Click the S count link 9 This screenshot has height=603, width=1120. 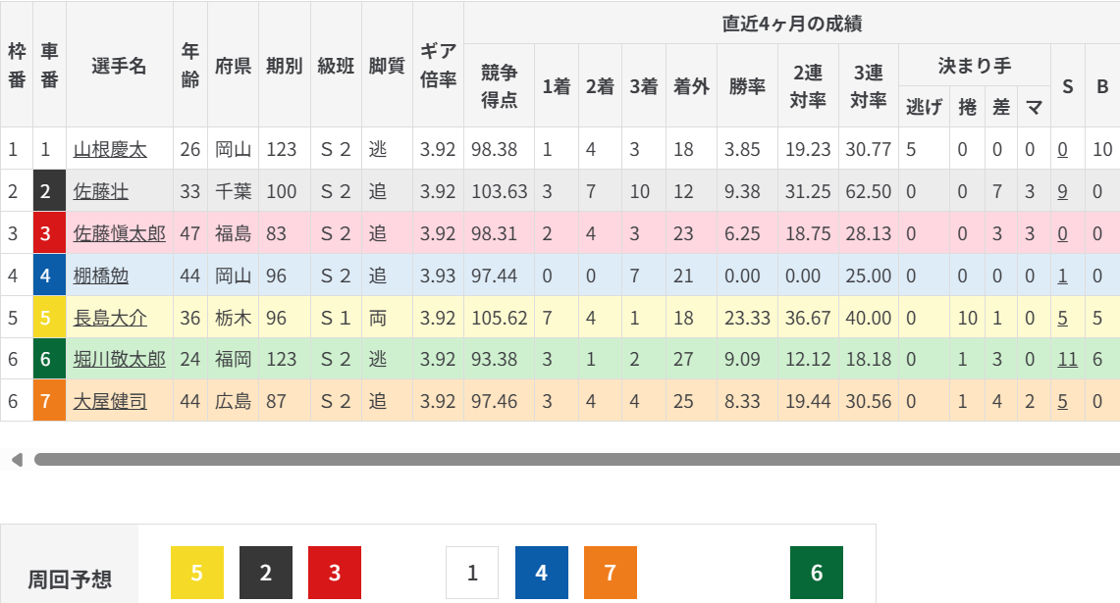tap(1062, 192)
